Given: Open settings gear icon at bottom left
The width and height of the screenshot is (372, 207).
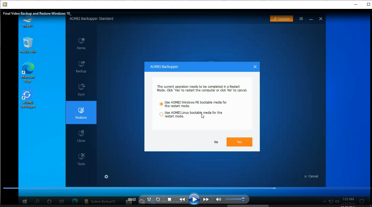Looking at the screenshot, I should pyautogui.click(x=106, y=177).
